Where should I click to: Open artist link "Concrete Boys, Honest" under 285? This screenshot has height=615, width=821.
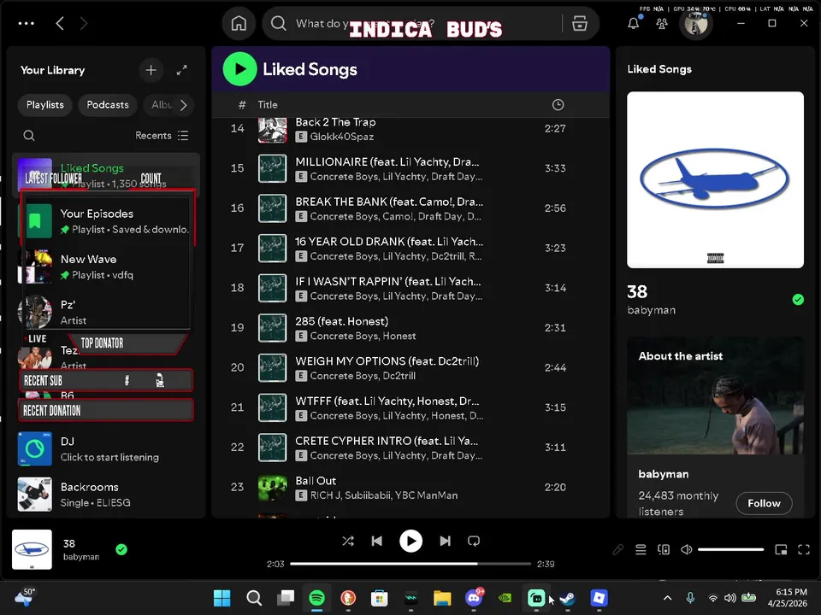[x=363, y=336]
